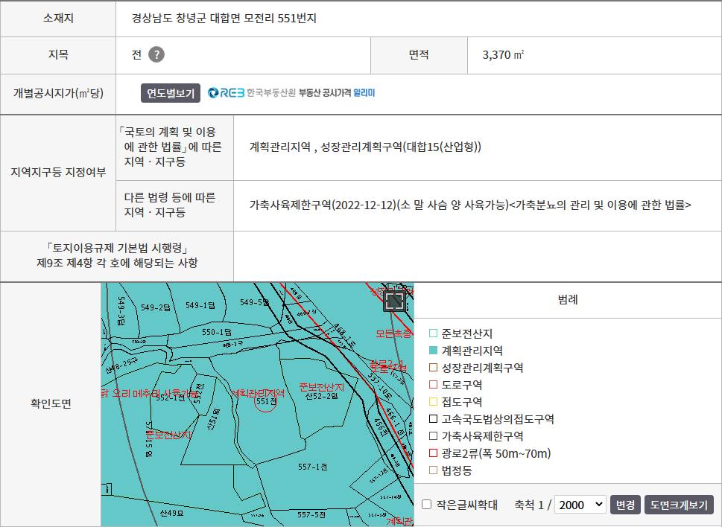Expand the map with the fullscreen icon
722x527 pixels.
pyautogui.click(x=394, y=301)
